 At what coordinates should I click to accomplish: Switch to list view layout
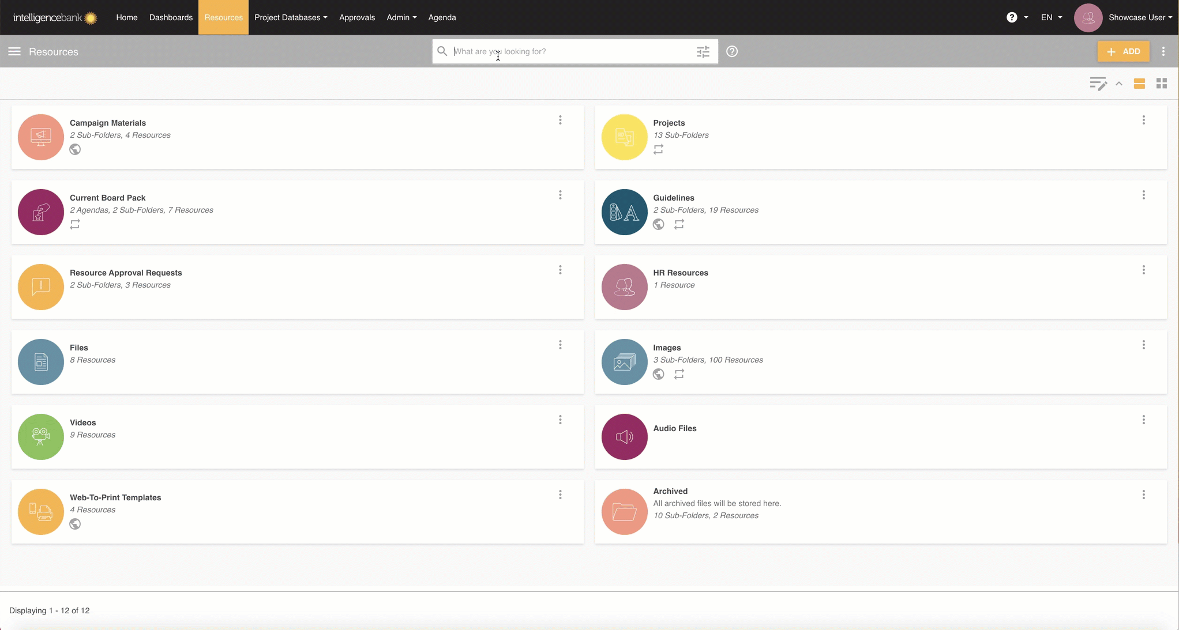(1139, 84)
